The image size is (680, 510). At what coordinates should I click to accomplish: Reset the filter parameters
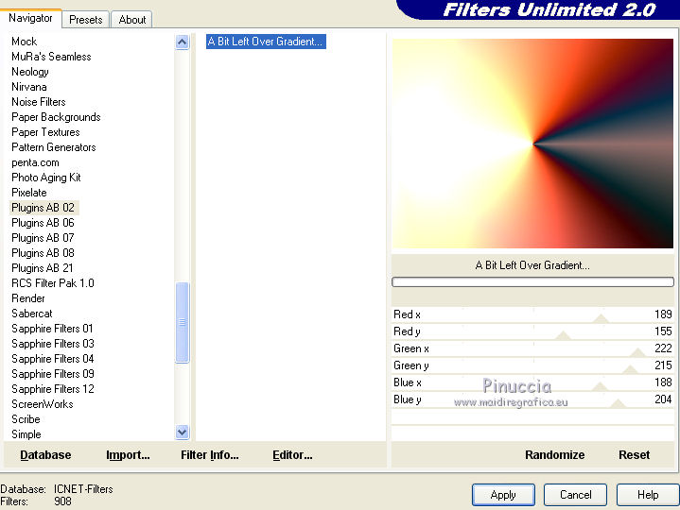[x=634, y=455]
